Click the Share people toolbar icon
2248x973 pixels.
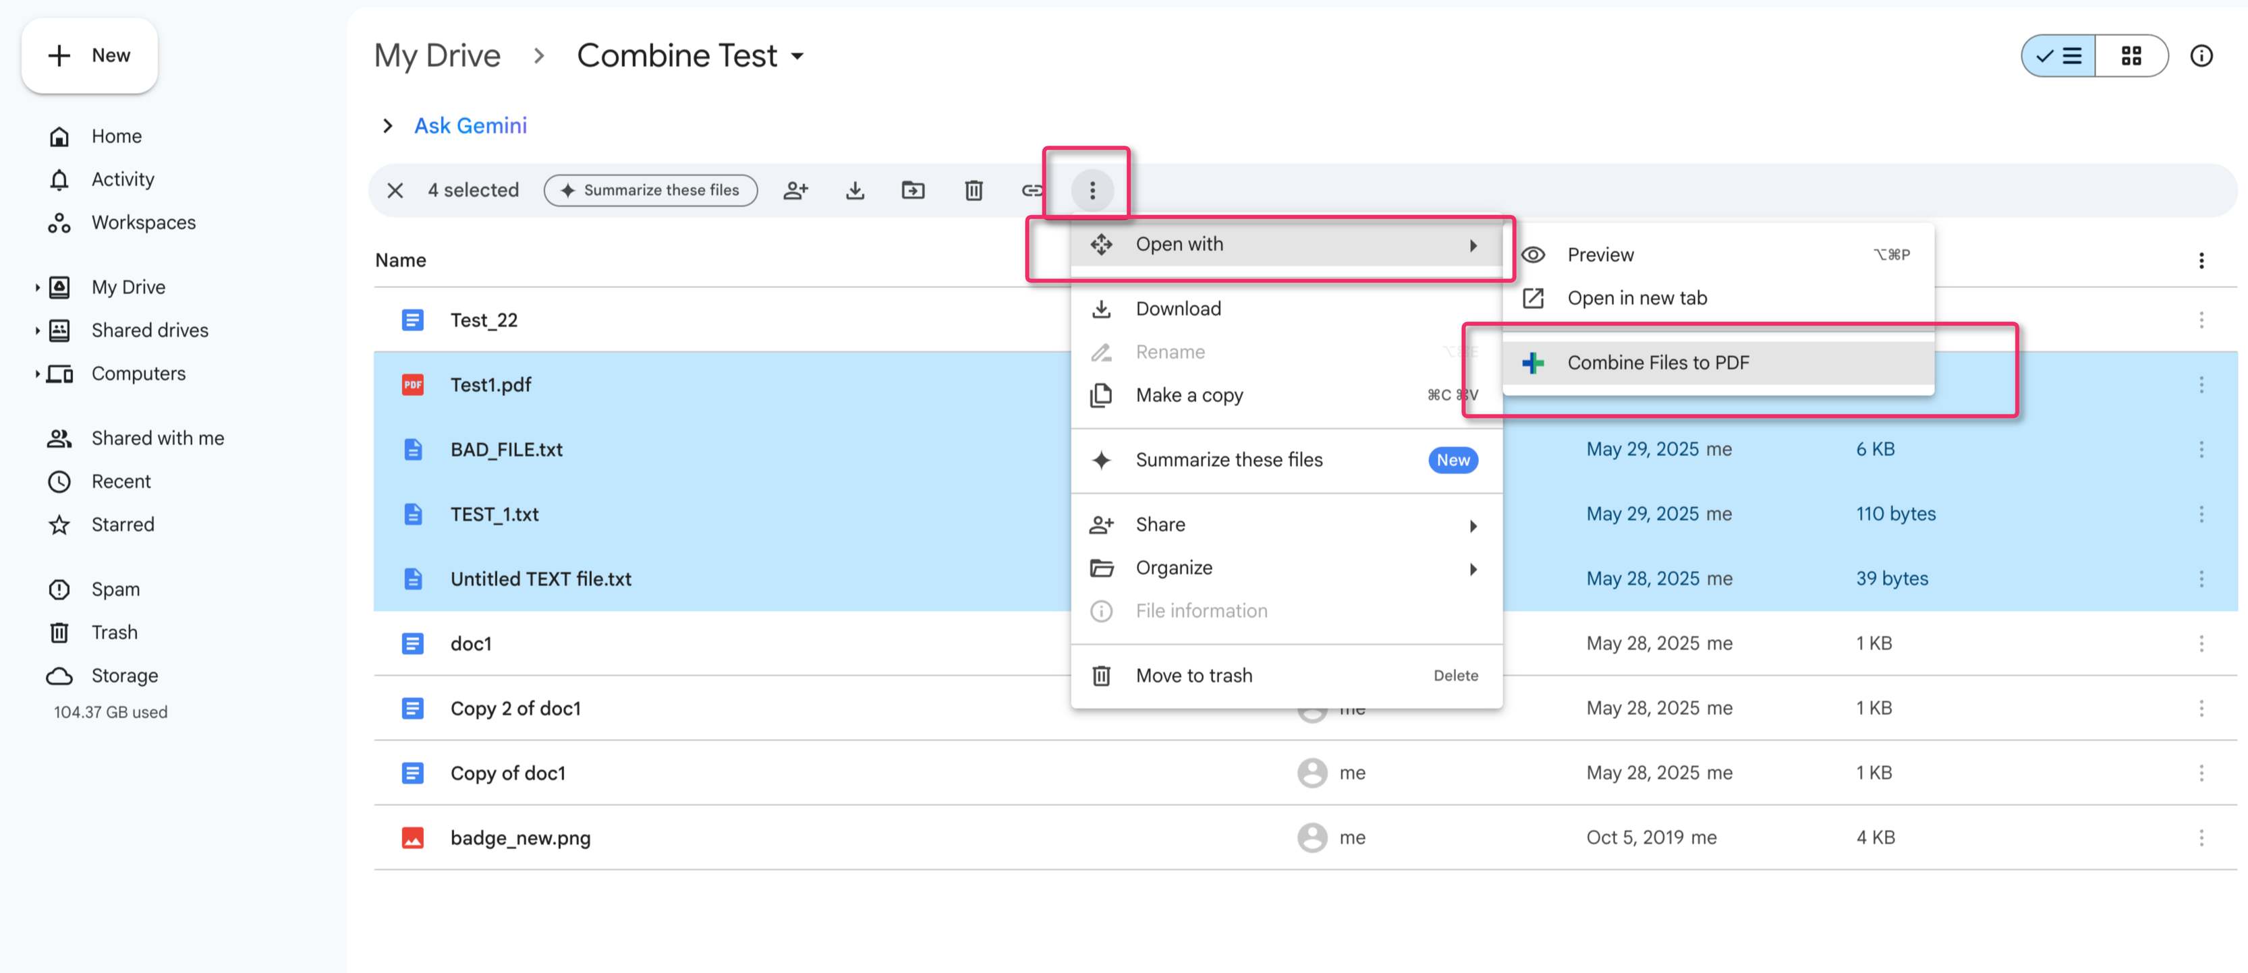[x=796, y=190]
